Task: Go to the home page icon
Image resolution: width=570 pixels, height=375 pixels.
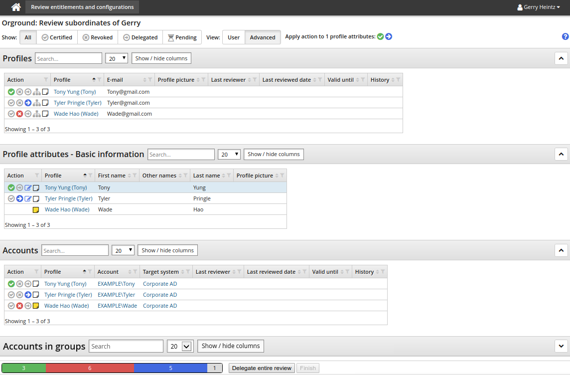Action: tap(16, 7)
